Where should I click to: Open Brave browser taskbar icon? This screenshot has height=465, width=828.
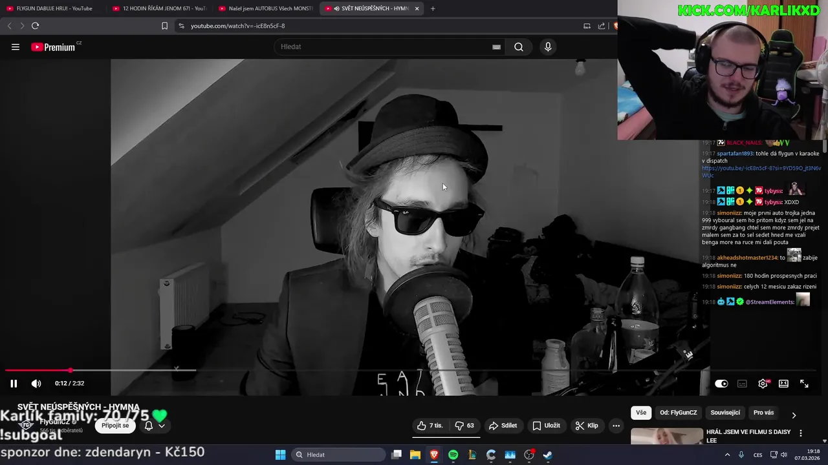(x=434, y=455)
